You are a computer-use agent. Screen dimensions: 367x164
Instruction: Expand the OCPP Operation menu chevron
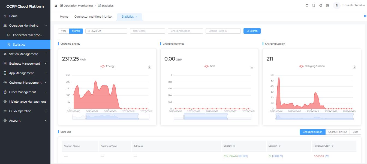pos(46,111)
